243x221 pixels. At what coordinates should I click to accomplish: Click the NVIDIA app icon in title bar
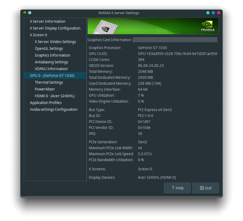click(x=24, y=13)
